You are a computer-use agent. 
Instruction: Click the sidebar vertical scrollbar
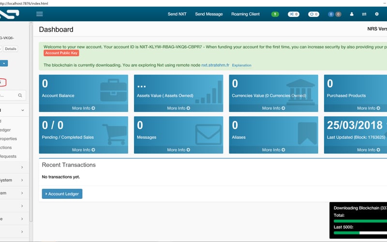[x=31, y=122]
